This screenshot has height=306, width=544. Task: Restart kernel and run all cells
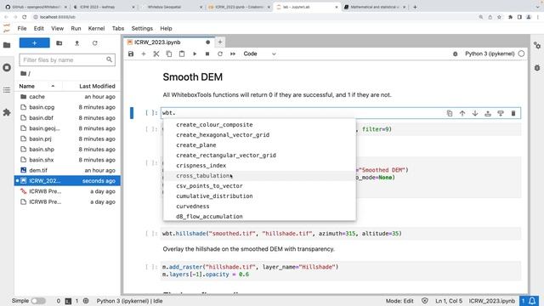coord(233,54)
